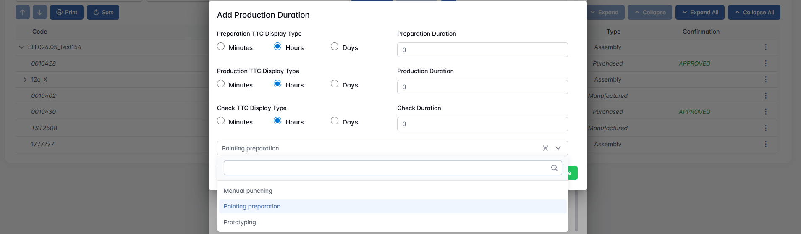Open the three-dot menu for 0010428 row
The image size is (801, 234).
(x=765, y=63)
